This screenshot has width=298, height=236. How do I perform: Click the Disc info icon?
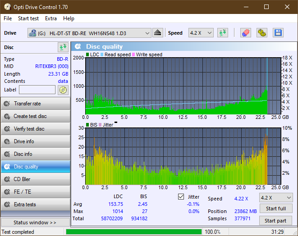click(x=7, y=154)
